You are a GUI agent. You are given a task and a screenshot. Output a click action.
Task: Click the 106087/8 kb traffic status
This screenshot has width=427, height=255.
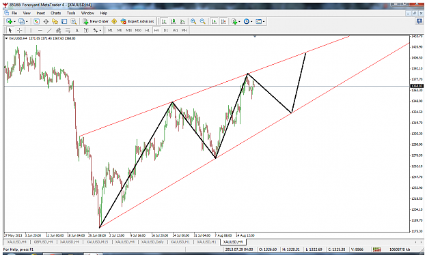(x=400, y=250)
